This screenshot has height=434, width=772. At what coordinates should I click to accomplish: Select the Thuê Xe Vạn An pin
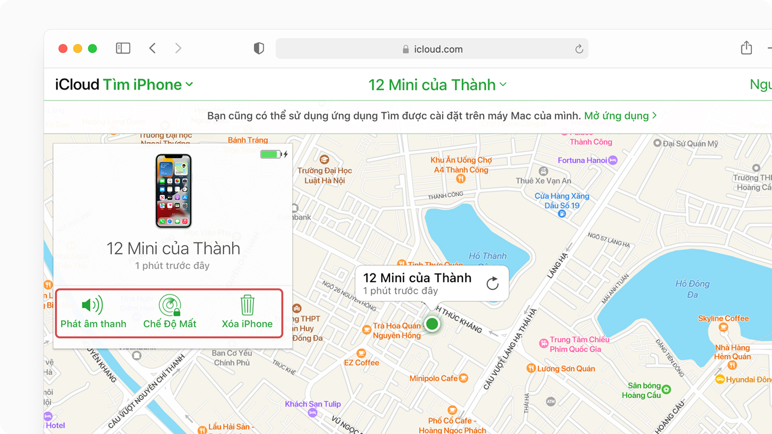[543, 171]
